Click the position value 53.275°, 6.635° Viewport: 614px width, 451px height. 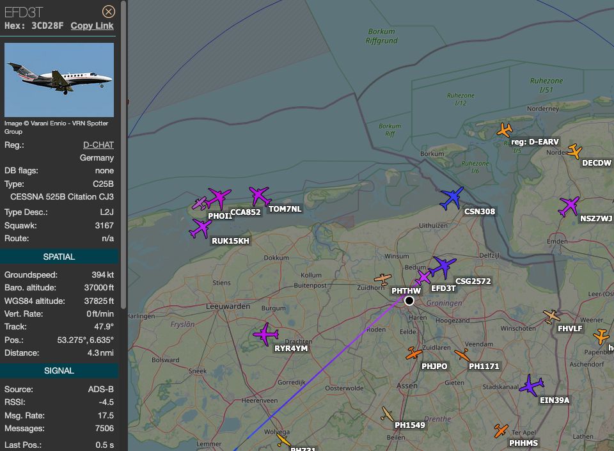[85, 340]
